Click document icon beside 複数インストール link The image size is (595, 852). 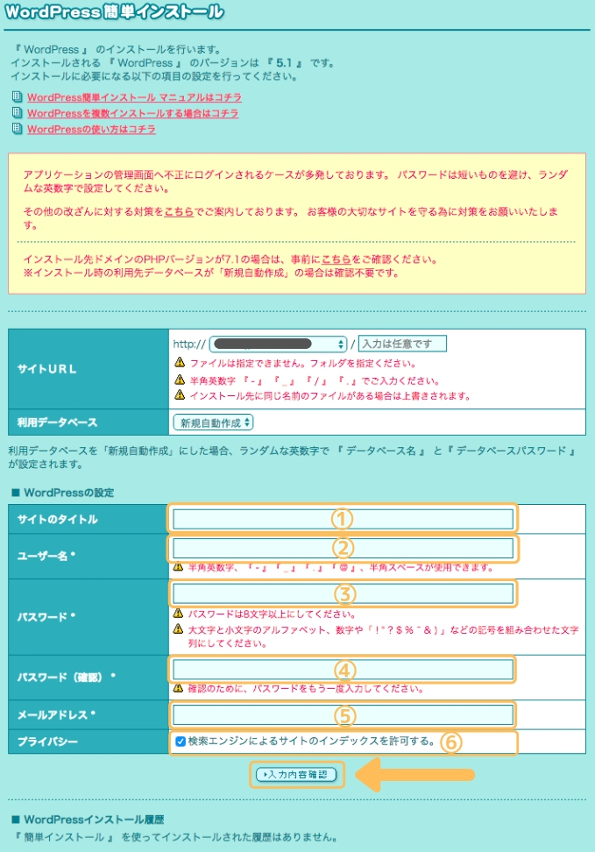pyautogui.click(x=18, y=113)
